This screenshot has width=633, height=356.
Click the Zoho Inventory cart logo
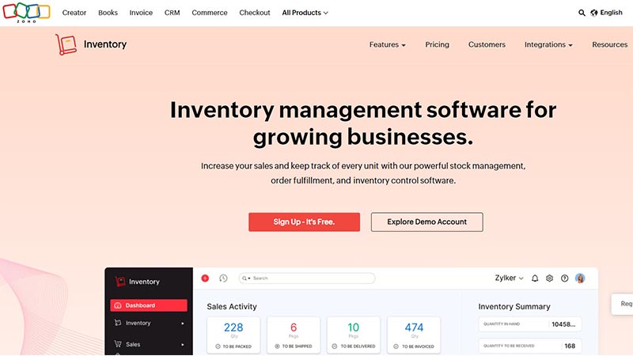coord(66,44)
